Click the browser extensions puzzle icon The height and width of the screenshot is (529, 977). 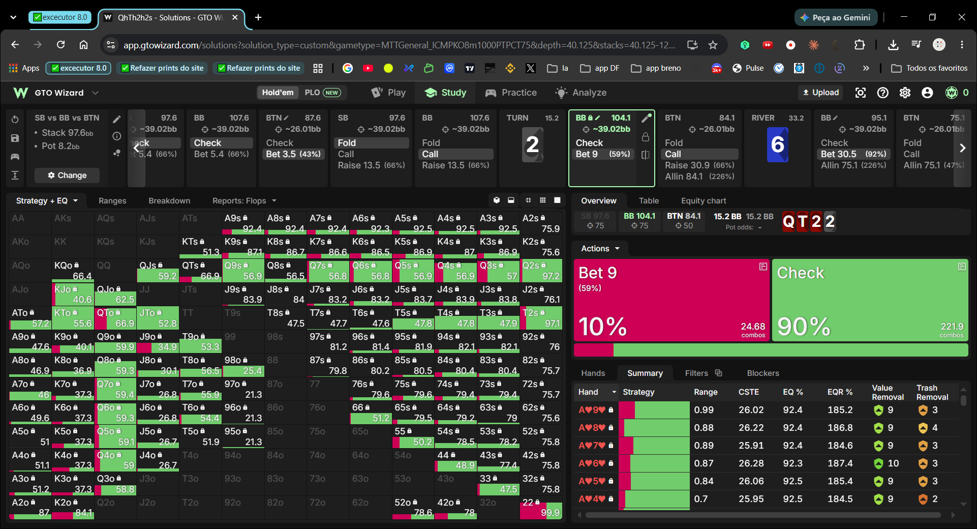pos(860,45)
